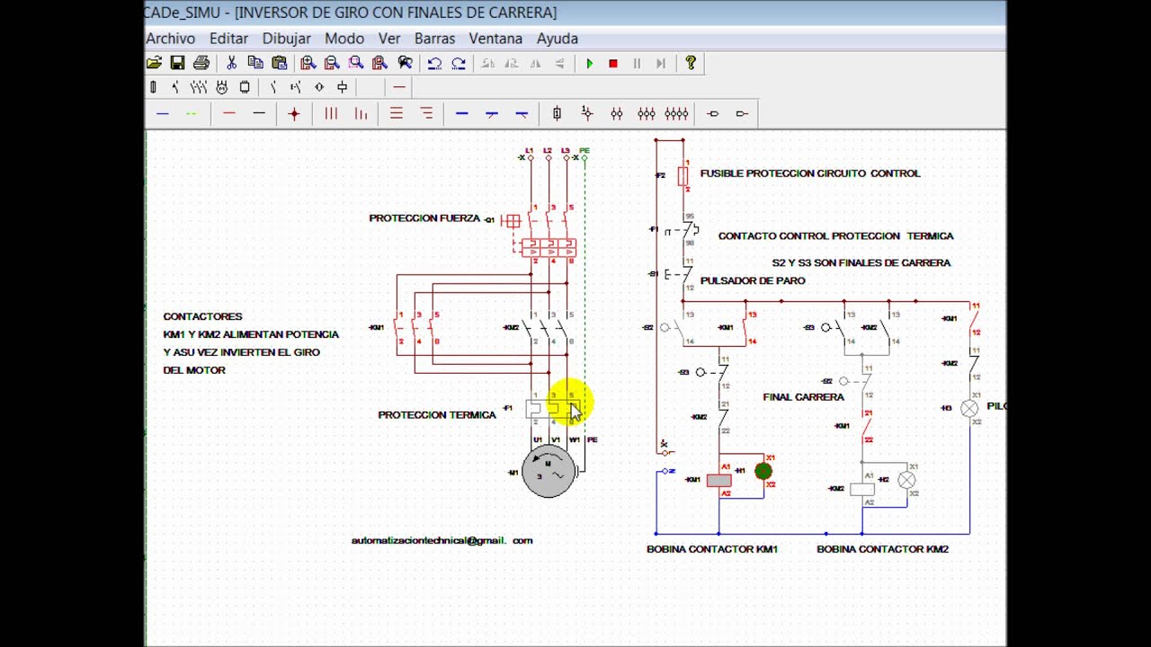This screenshot has width=1151, height=647.
Task: Select the single terminal block tool
Action: pos(557,113)
